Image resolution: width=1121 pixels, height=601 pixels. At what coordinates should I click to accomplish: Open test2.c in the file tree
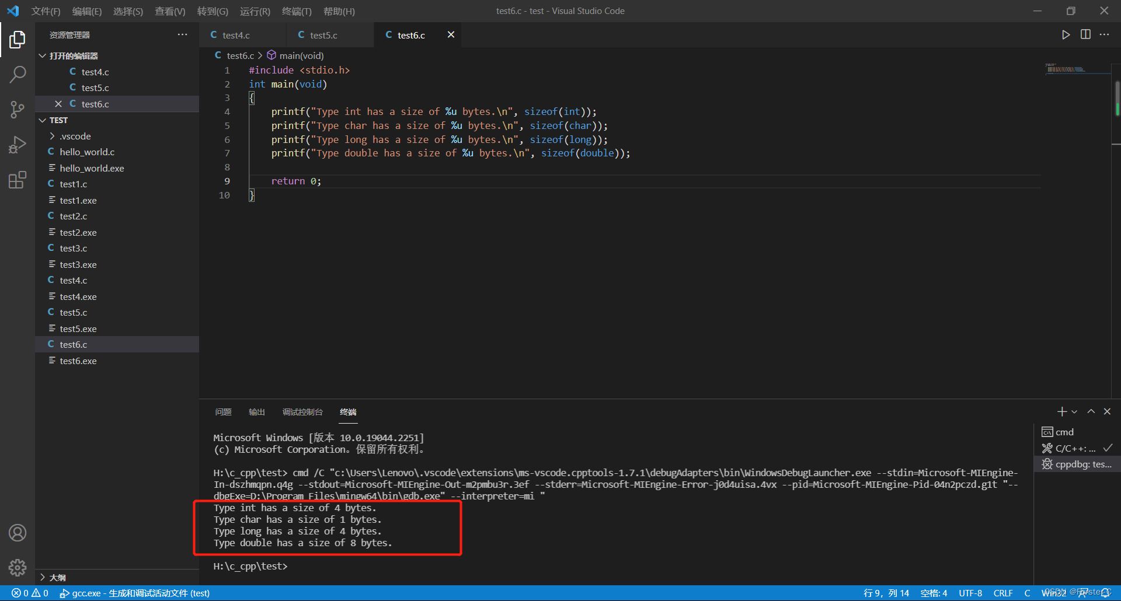(117, 216)
